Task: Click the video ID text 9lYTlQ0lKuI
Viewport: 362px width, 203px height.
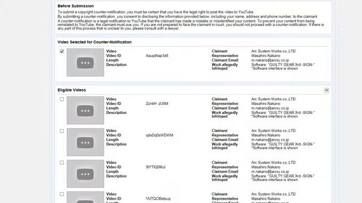Action: (x=156, y=167)
